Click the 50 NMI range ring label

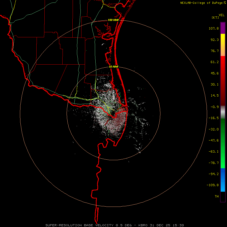tap(113, 67)
